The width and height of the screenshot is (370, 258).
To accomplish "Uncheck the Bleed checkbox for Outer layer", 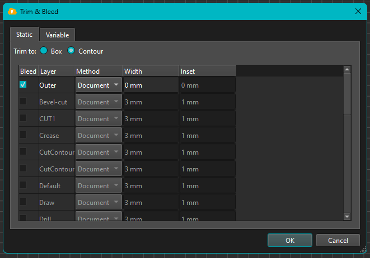I will point(23,85).
